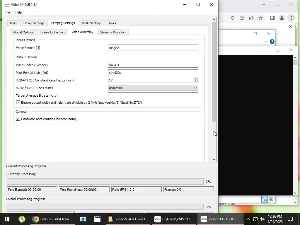This screenshot has width=300, height=225.
Task: Open the Windows notification center
Action: [x=290, y=219]
